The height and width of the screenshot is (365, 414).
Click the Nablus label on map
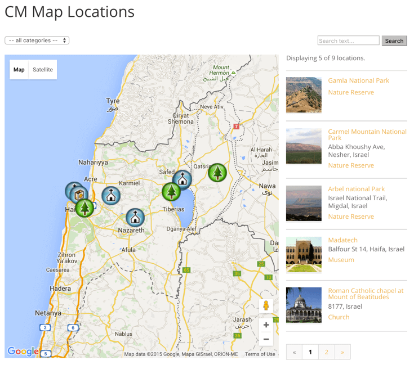[x=123, y=334]
